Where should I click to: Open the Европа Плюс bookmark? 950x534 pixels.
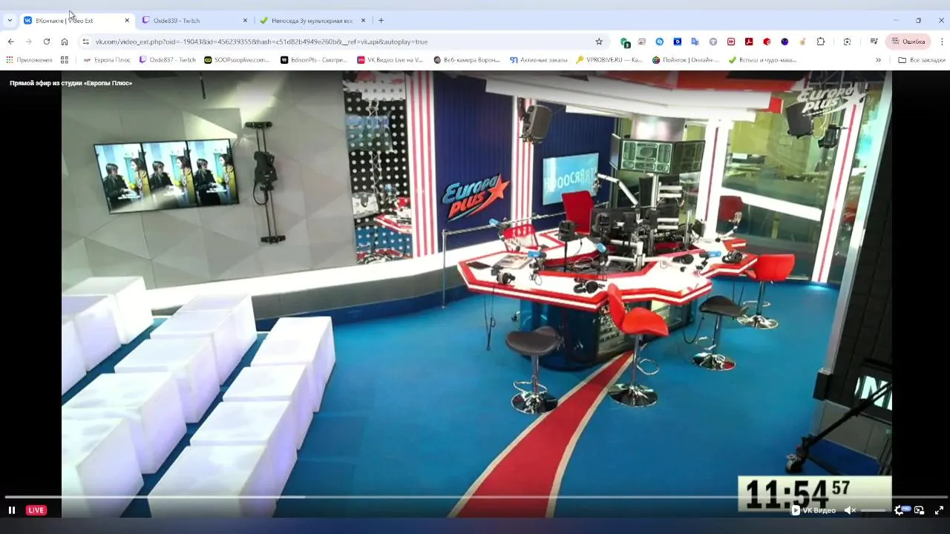coord(107,60)
